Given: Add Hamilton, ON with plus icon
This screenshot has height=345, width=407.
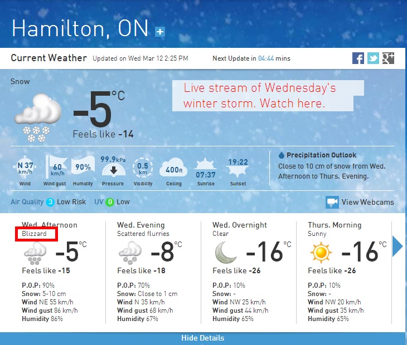Looking at the screenshot, I should [160, 32].
